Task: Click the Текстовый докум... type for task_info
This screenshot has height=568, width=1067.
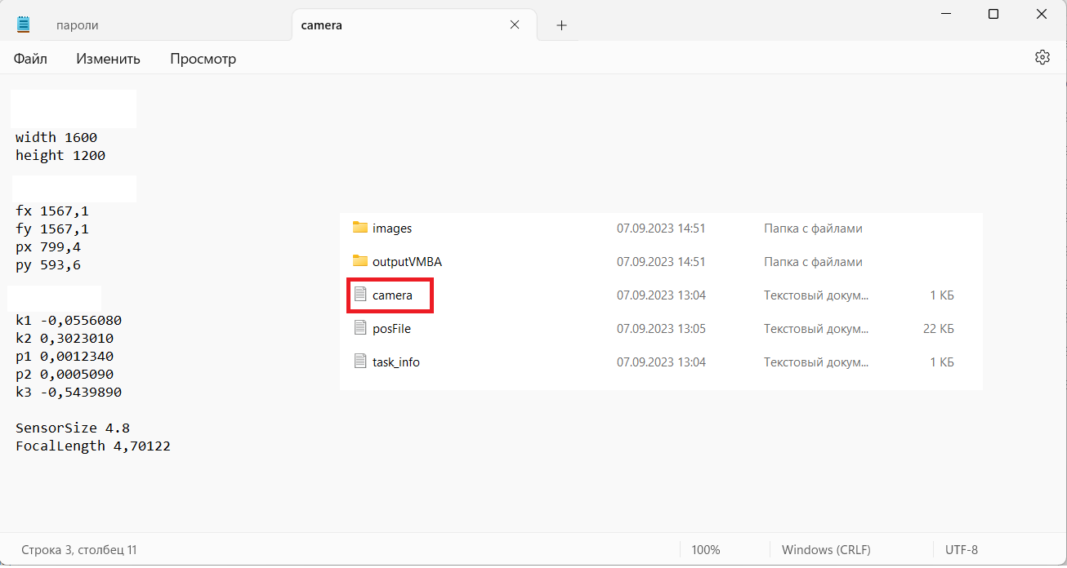Action: [816, 362]
